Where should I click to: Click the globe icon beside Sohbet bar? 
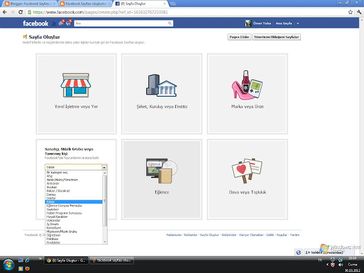[299, 253]
